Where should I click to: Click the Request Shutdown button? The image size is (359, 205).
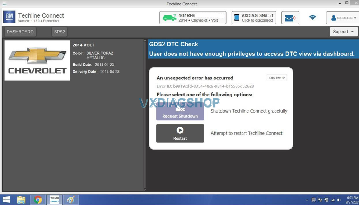coord(180,112)
